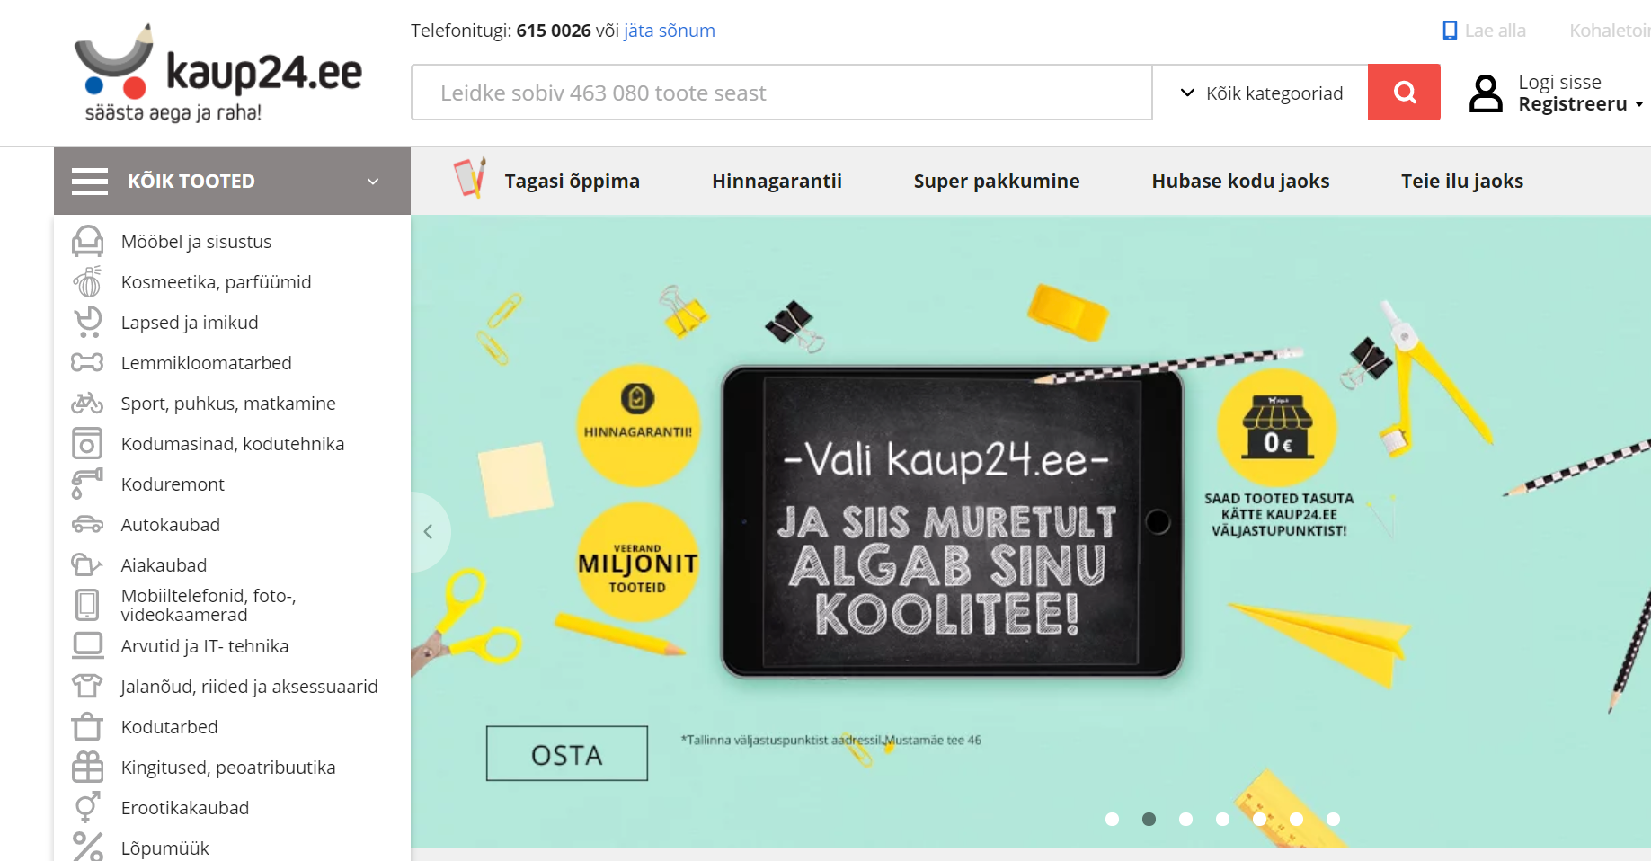Click the OSTA banner button
Viewport: 1651px width, 861px height.
point(567,753)
